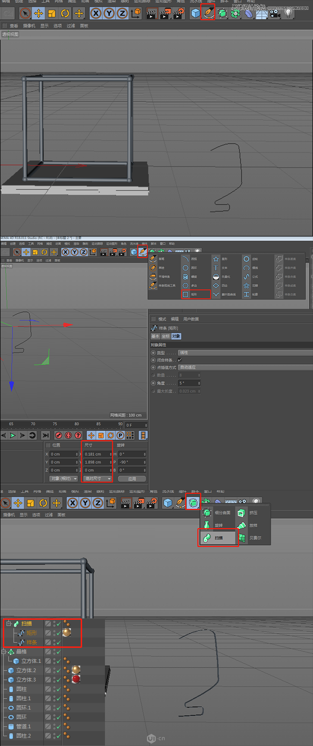
Task: Select the spline pen tool in top toolbar
Action: (x=208, y=13)
